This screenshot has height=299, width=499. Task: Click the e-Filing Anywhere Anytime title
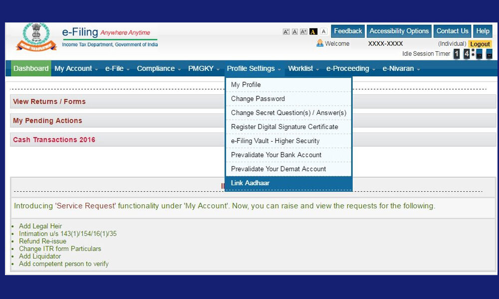[x=106, y=32]
